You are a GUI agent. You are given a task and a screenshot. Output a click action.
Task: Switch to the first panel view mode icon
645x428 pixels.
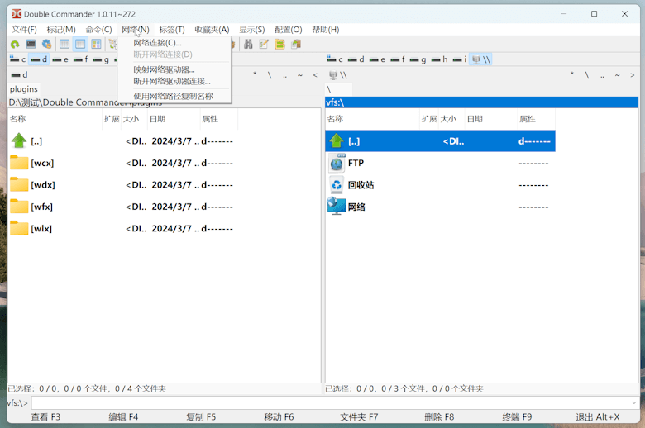64,44
